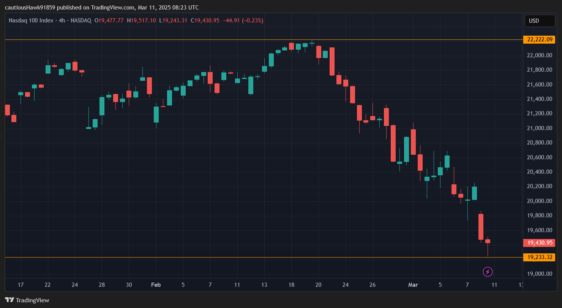This screenshot has width=562, height=308.
Task: Select the upper orange horizontal line on the chart
Action: click(266, 39)
